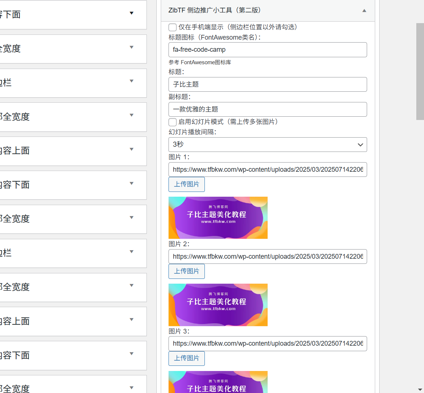Enable 启用幻灯片模式 checkbox

click(x=173, y=122)
